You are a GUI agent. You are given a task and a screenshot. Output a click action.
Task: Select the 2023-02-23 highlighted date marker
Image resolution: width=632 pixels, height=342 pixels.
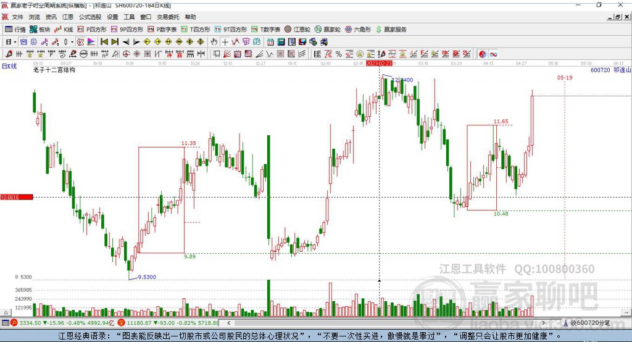(379, 64)
